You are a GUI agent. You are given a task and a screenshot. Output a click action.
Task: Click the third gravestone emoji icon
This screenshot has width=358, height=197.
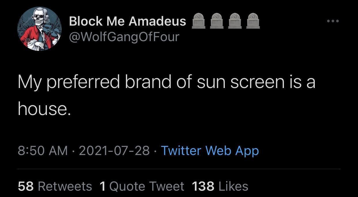235,20
